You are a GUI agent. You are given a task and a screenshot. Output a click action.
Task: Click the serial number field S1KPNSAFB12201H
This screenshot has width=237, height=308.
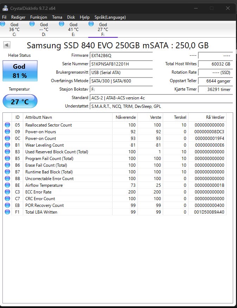click(121, 64)
